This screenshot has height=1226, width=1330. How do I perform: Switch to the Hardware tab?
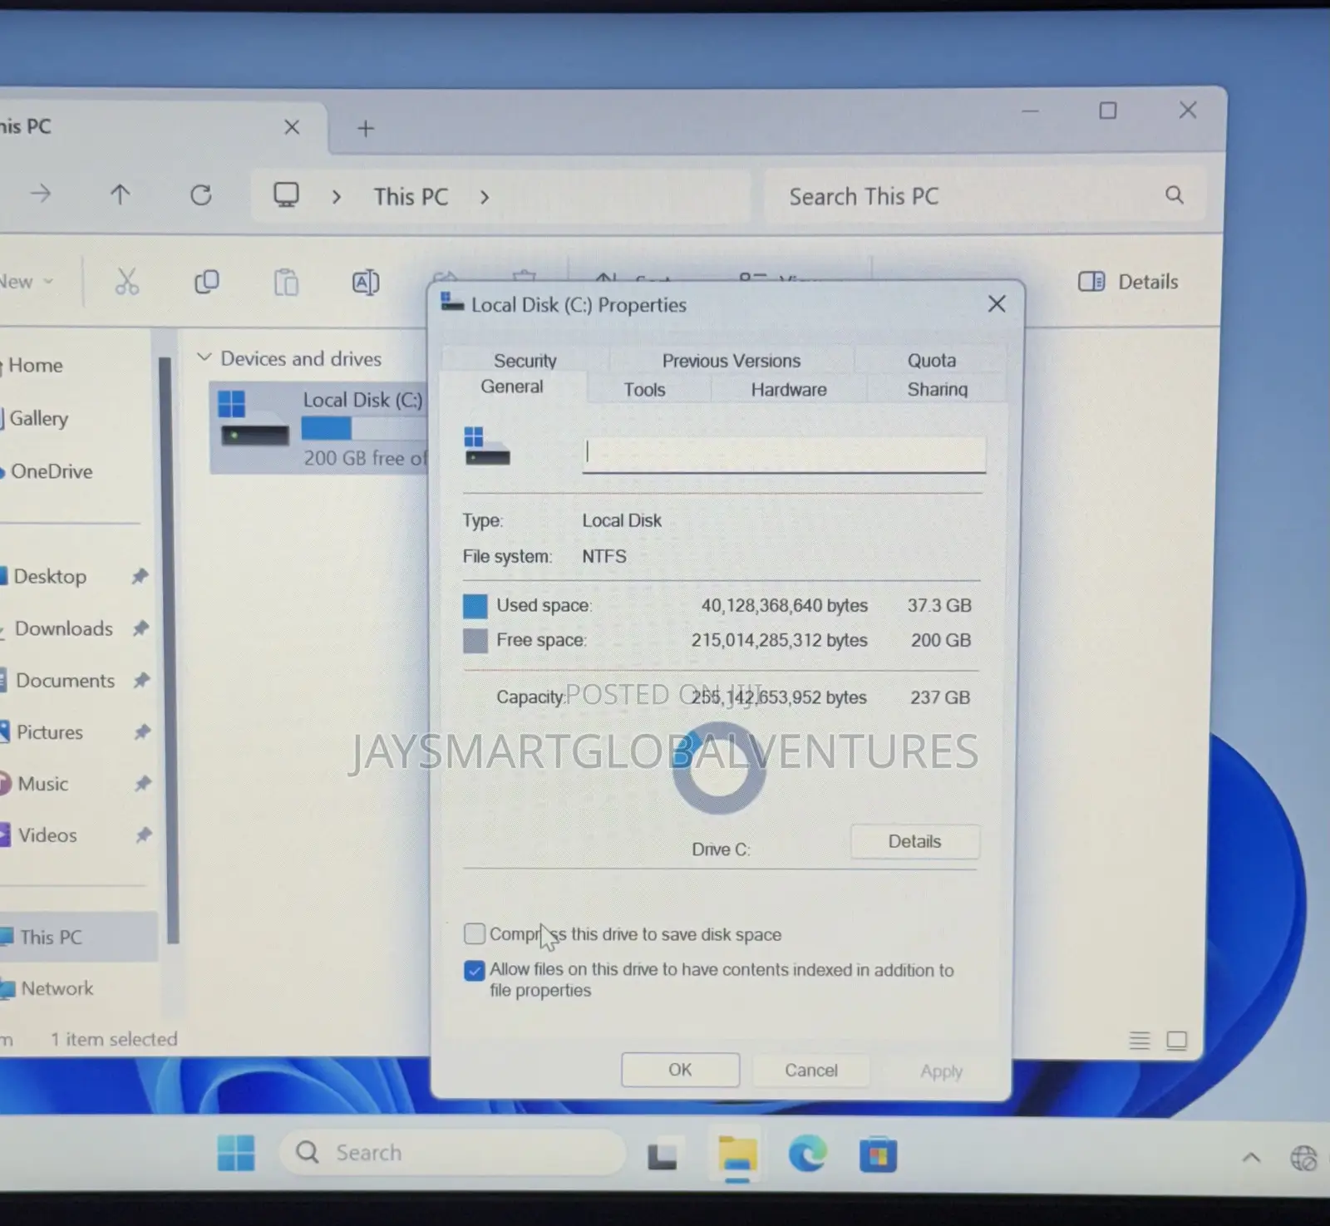pyautogui.click(x=789, y=389)
